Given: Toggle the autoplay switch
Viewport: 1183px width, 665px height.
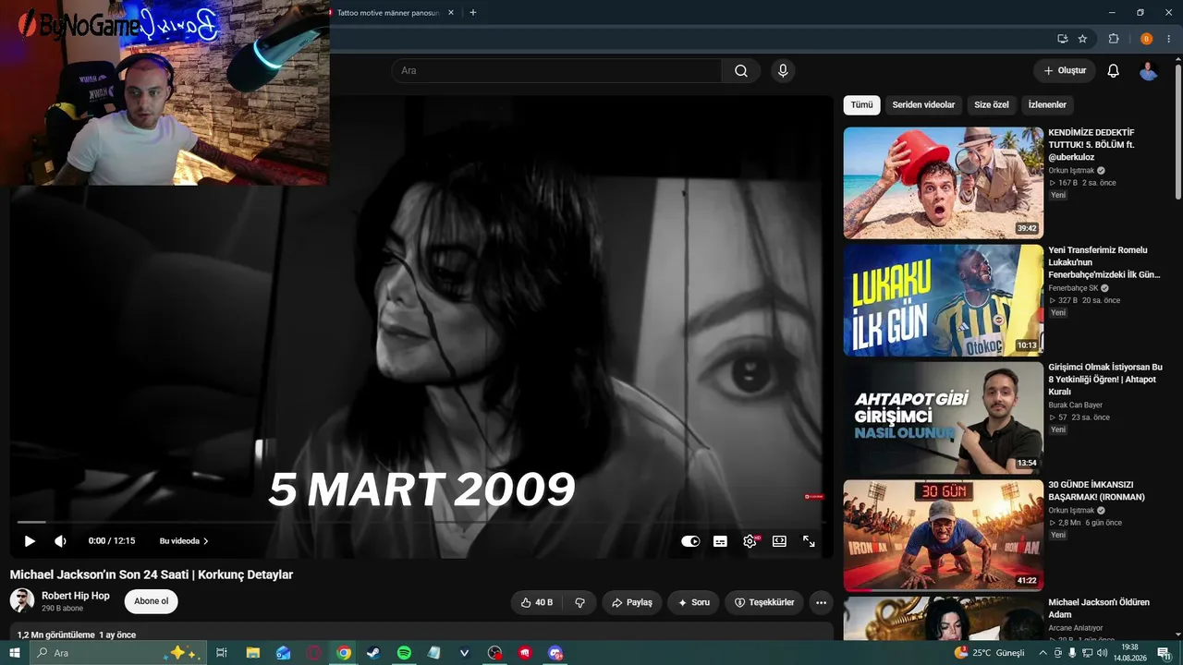Looking at the screenshot, I should point(690,541).
